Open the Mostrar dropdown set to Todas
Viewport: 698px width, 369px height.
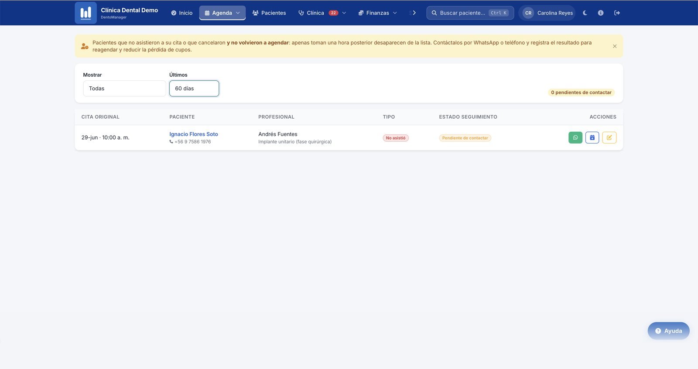tap(124, 89)
